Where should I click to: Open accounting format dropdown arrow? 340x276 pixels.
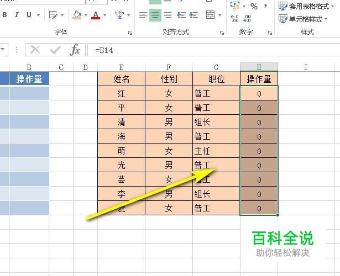(244, 6)
